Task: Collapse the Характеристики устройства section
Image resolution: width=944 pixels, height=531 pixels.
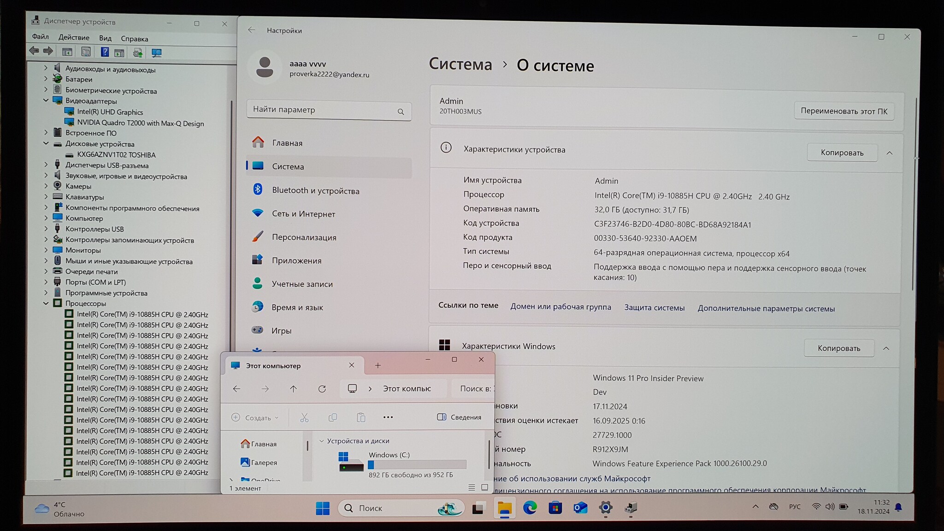Action: pyautogui.click(x=889, y=153)
